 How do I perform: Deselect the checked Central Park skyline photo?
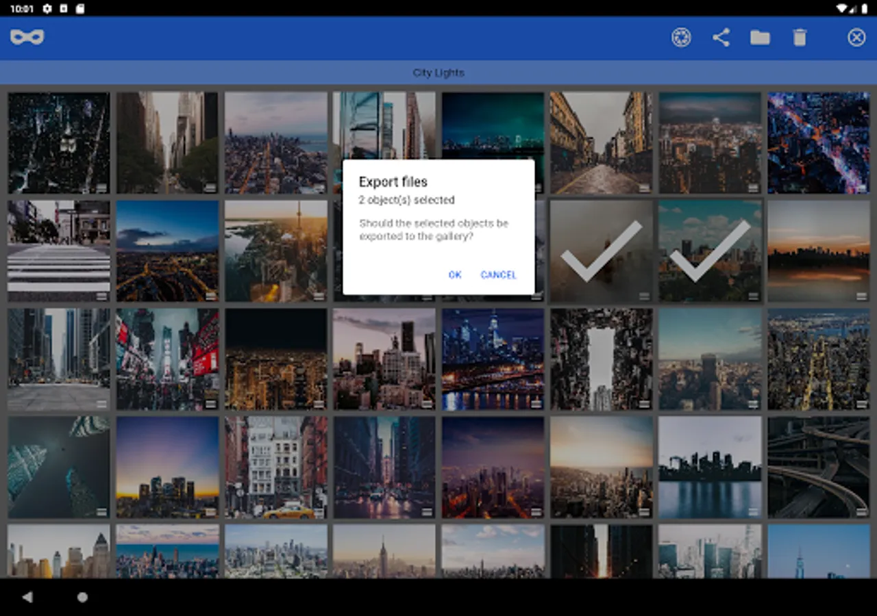click(x=710, y=251)
